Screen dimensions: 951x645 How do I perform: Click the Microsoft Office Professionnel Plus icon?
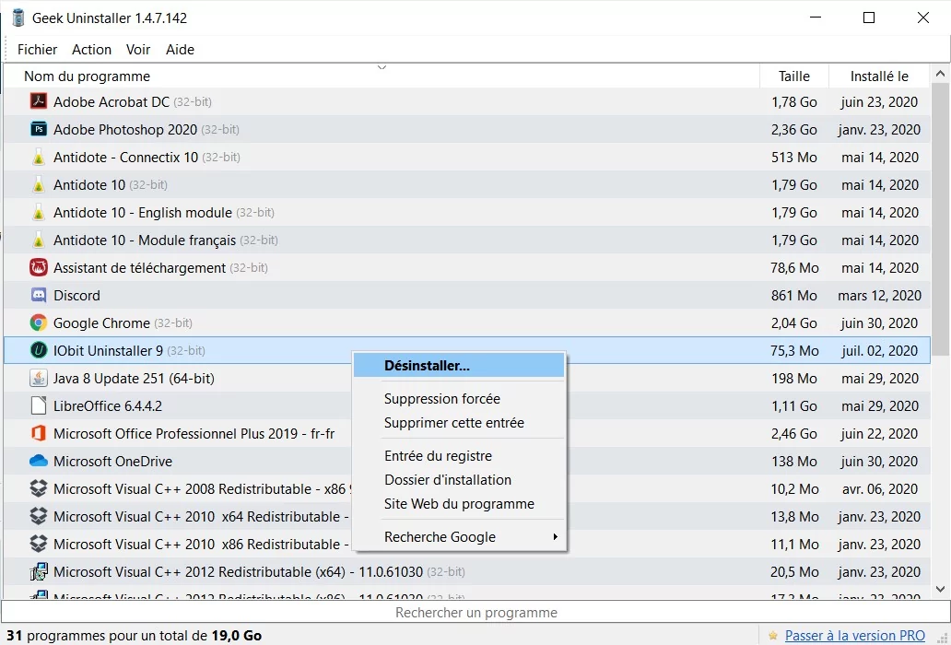click(38, 433)
